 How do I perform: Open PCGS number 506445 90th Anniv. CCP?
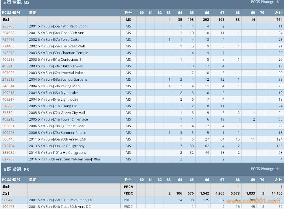(x=8, y=139)
